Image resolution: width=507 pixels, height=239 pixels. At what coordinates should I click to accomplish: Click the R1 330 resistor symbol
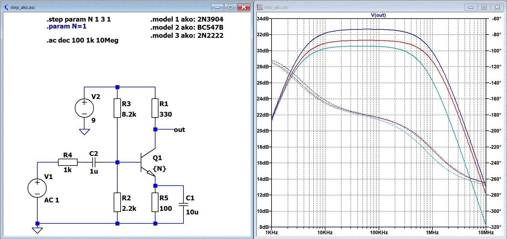155,108
